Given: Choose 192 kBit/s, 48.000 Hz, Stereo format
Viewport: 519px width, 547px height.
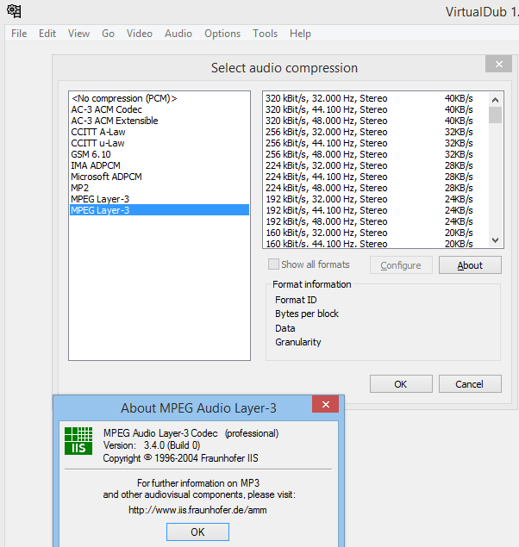Looking at the screenshot, I should [x=376, y=221].
